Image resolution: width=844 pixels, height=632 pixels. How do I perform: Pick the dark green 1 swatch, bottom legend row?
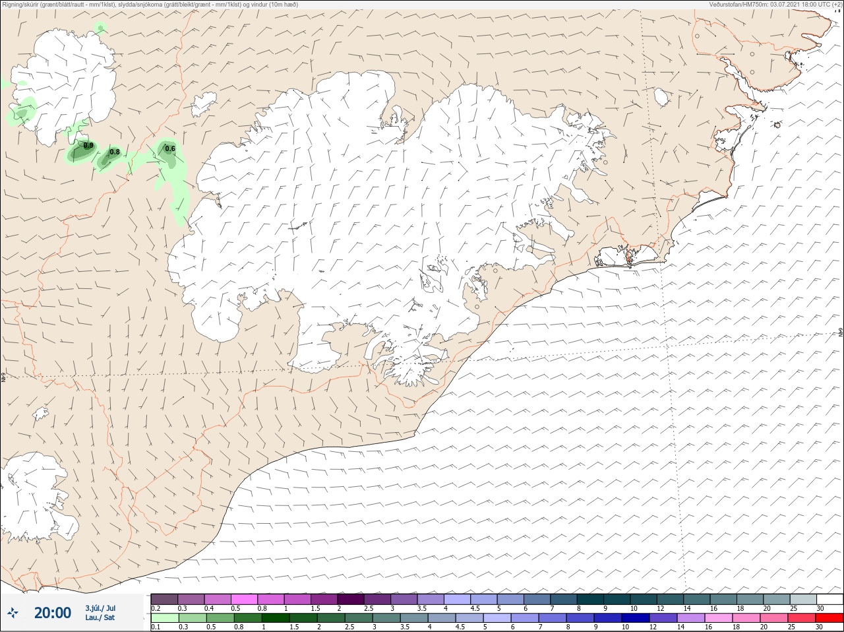click(x=276, y=618)
